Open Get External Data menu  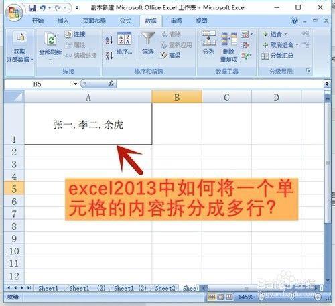tap(19, 48)
